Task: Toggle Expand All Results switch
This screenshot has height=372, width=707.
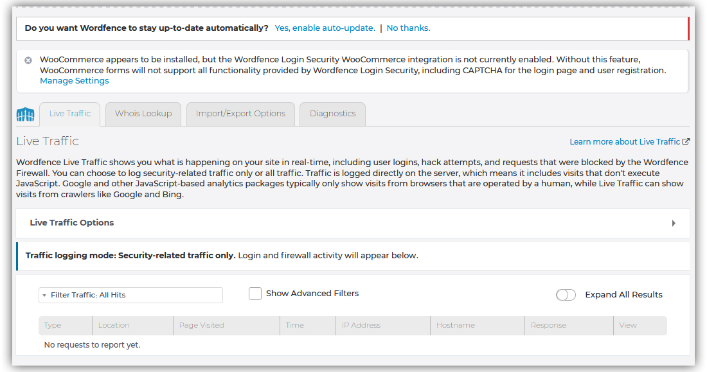Action: tap(566, 295)
